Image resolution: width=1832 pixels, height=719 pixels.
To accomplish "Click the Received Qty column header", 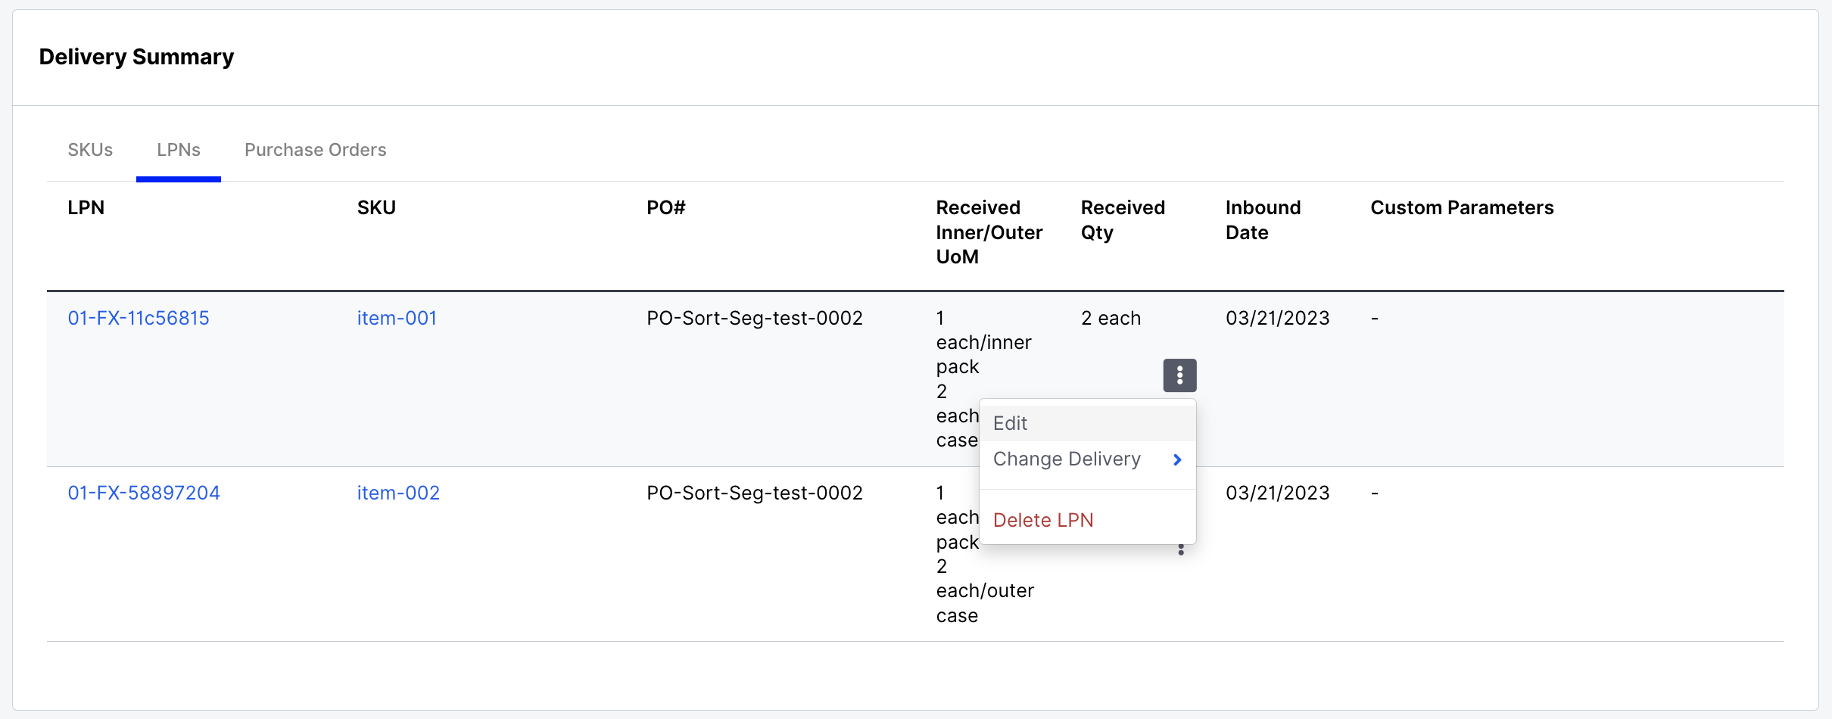I will pos(1123,219).
